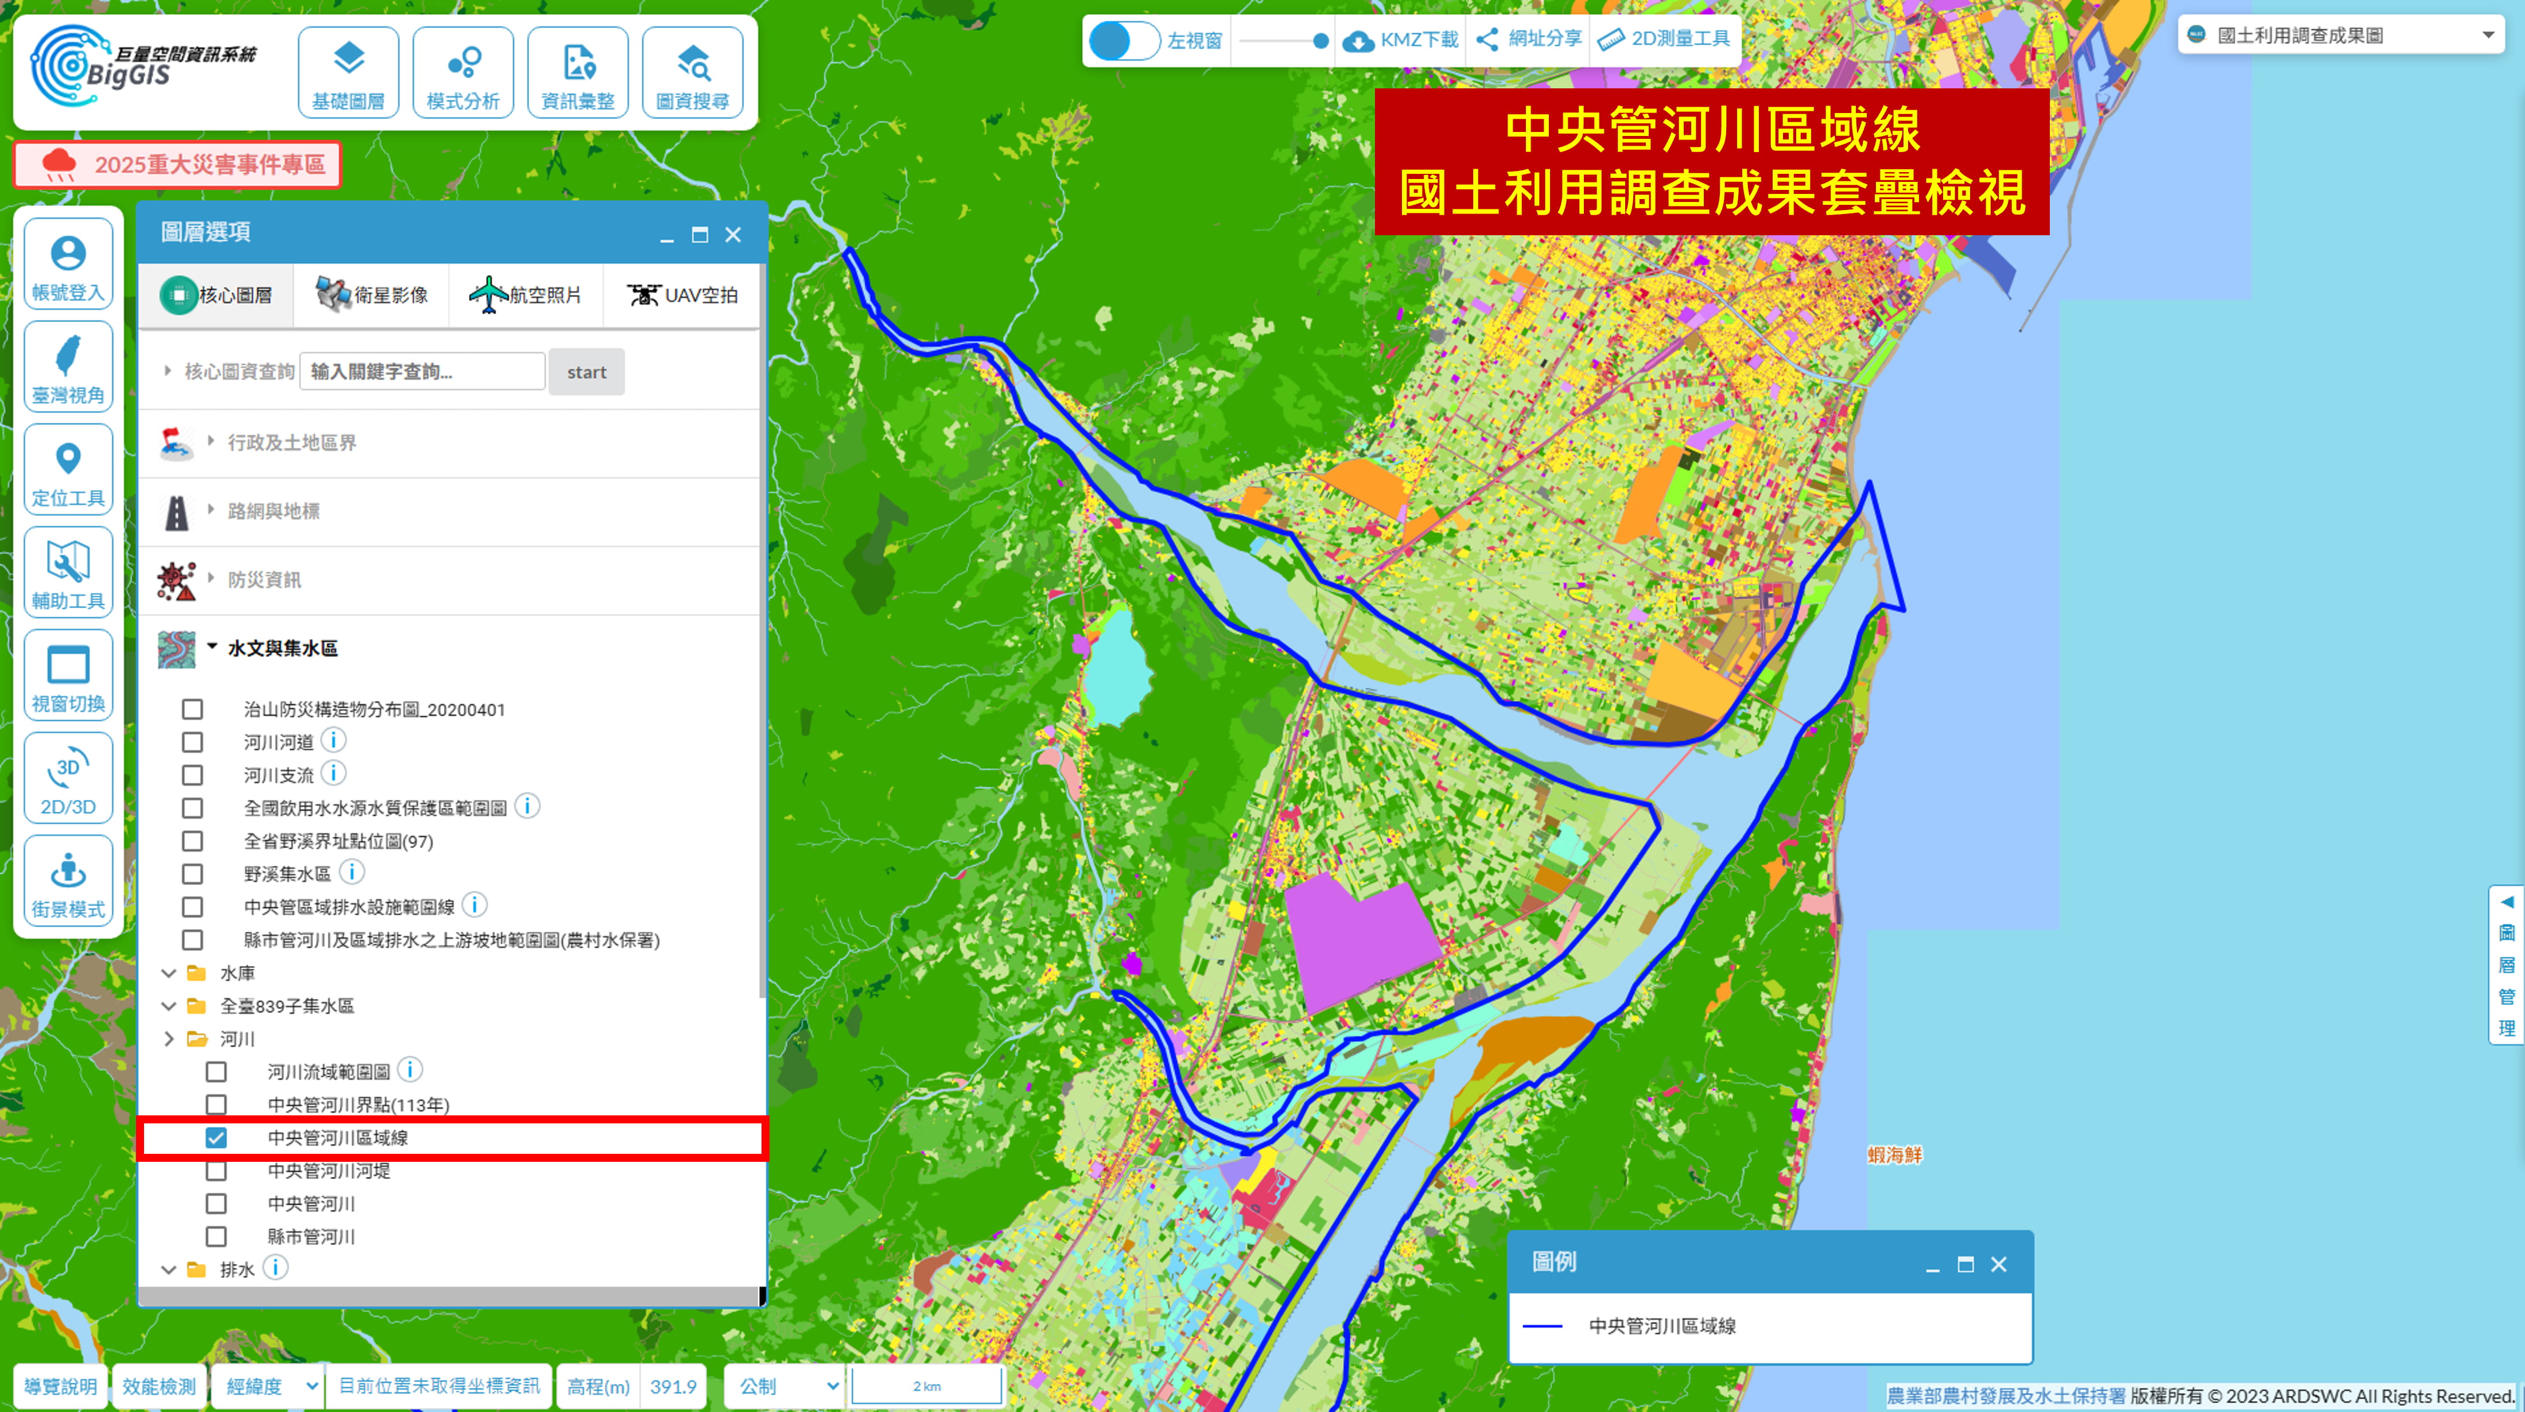
Task: Expand the 水庫 folder in layer tree
Action: [169, 973]
